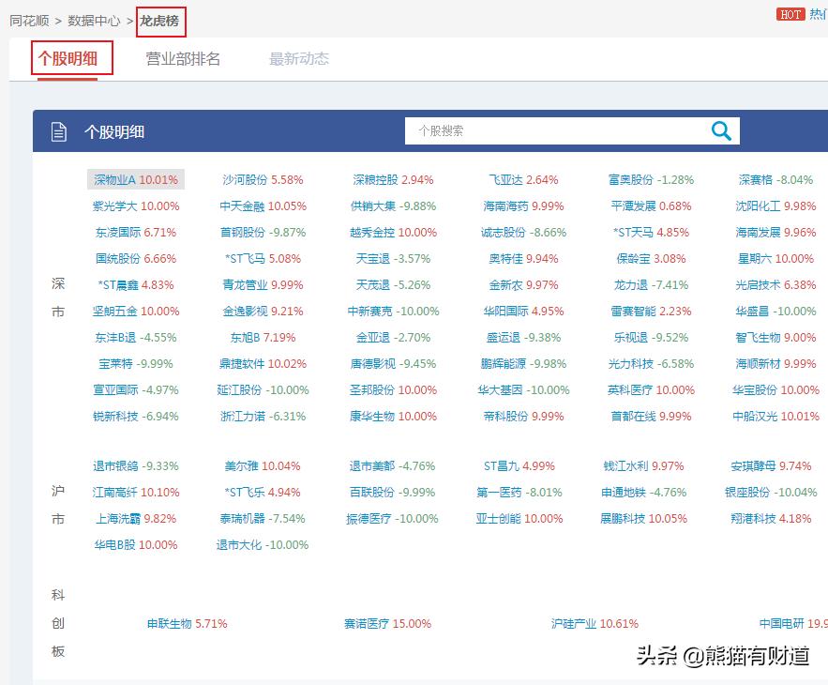Image resolution: width=828 pixels, height=685 pixels.
Task: Click inside the 个股搜索 search field
Action: (x=544, y=130)
